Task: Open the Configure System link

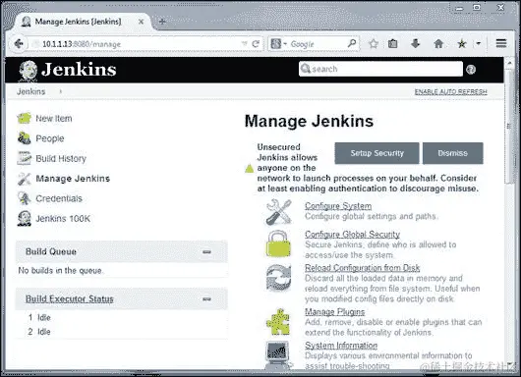Action: (x=338, y=206)
